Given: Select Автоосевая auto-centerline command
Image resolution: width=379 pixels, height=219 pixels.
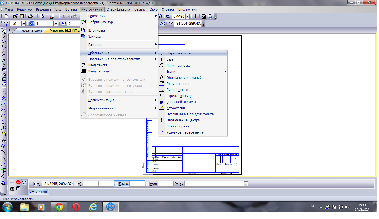Looking at the screenshot, I should [193, 108].
